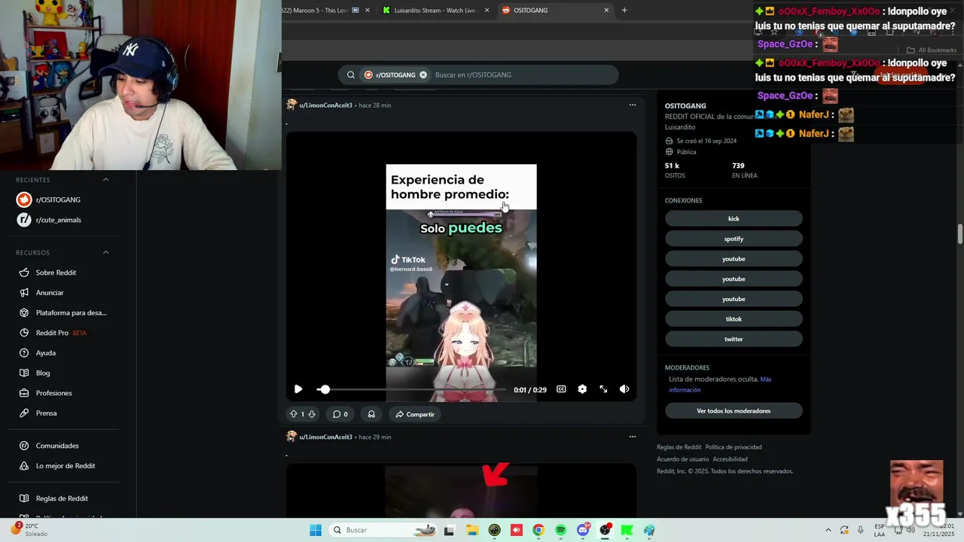Open the kick connection link
This screenshot has height=542, width=964.
point(734,218)
